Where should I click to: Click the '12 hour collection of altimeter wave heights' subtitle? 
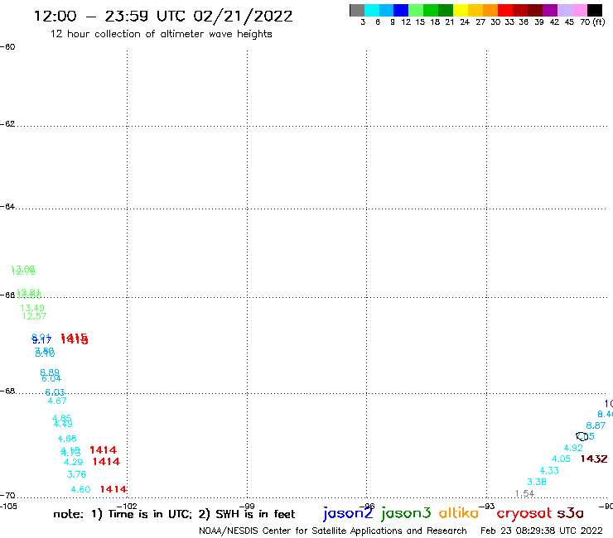pyautogui.click(x=161, y=34)
